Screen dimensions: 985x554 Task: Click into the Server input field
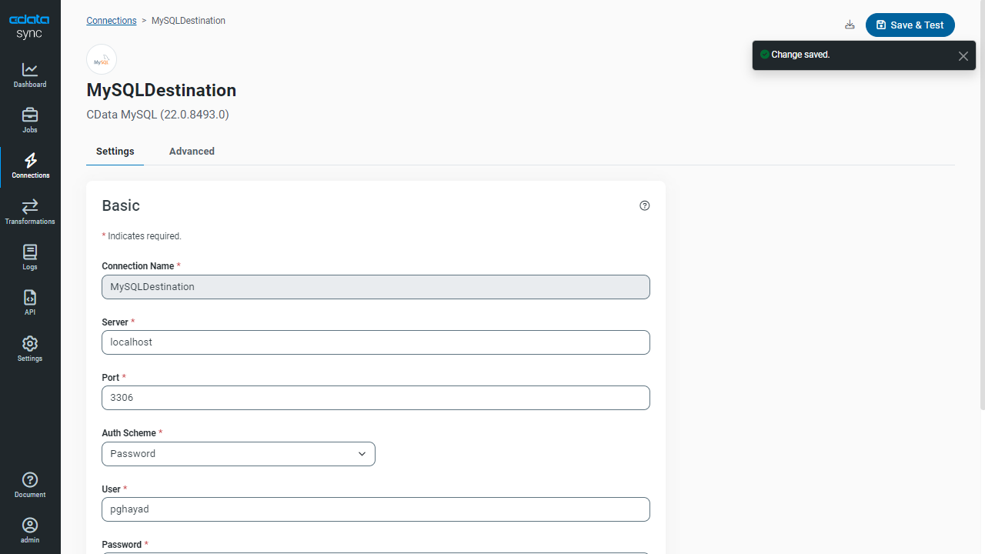(x=376, y=342)
